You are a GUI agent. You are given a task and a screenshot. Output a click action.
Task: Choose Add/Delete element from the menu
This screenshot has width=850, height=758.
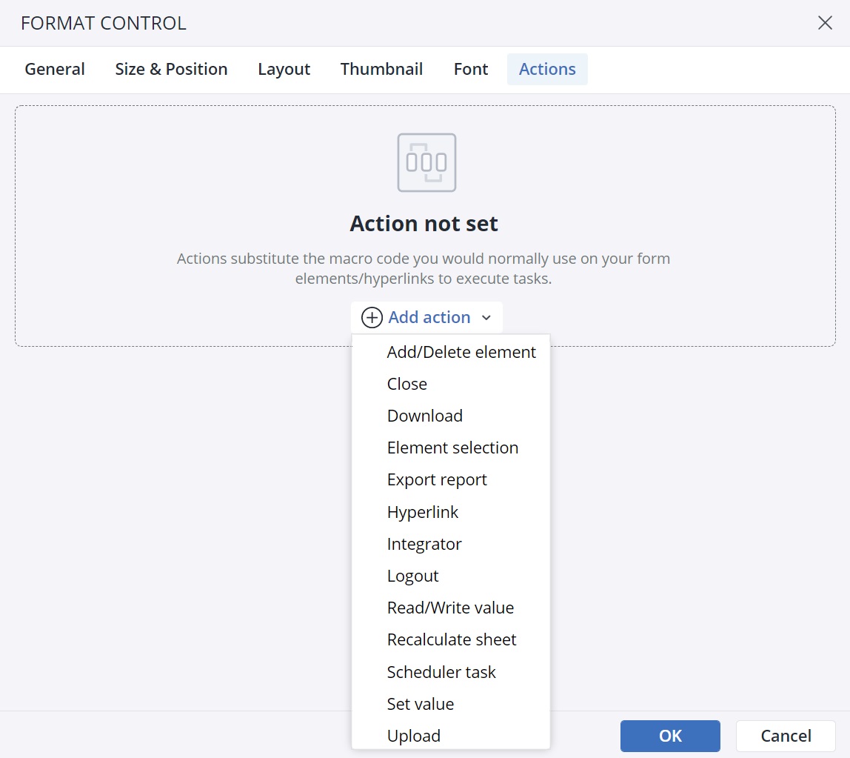[450, 352]
